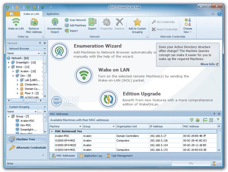Click the large Wake on LAN circle icon
Image resolution: width=228 pixels, height=172 pixels.
click(x=84, y=75)
